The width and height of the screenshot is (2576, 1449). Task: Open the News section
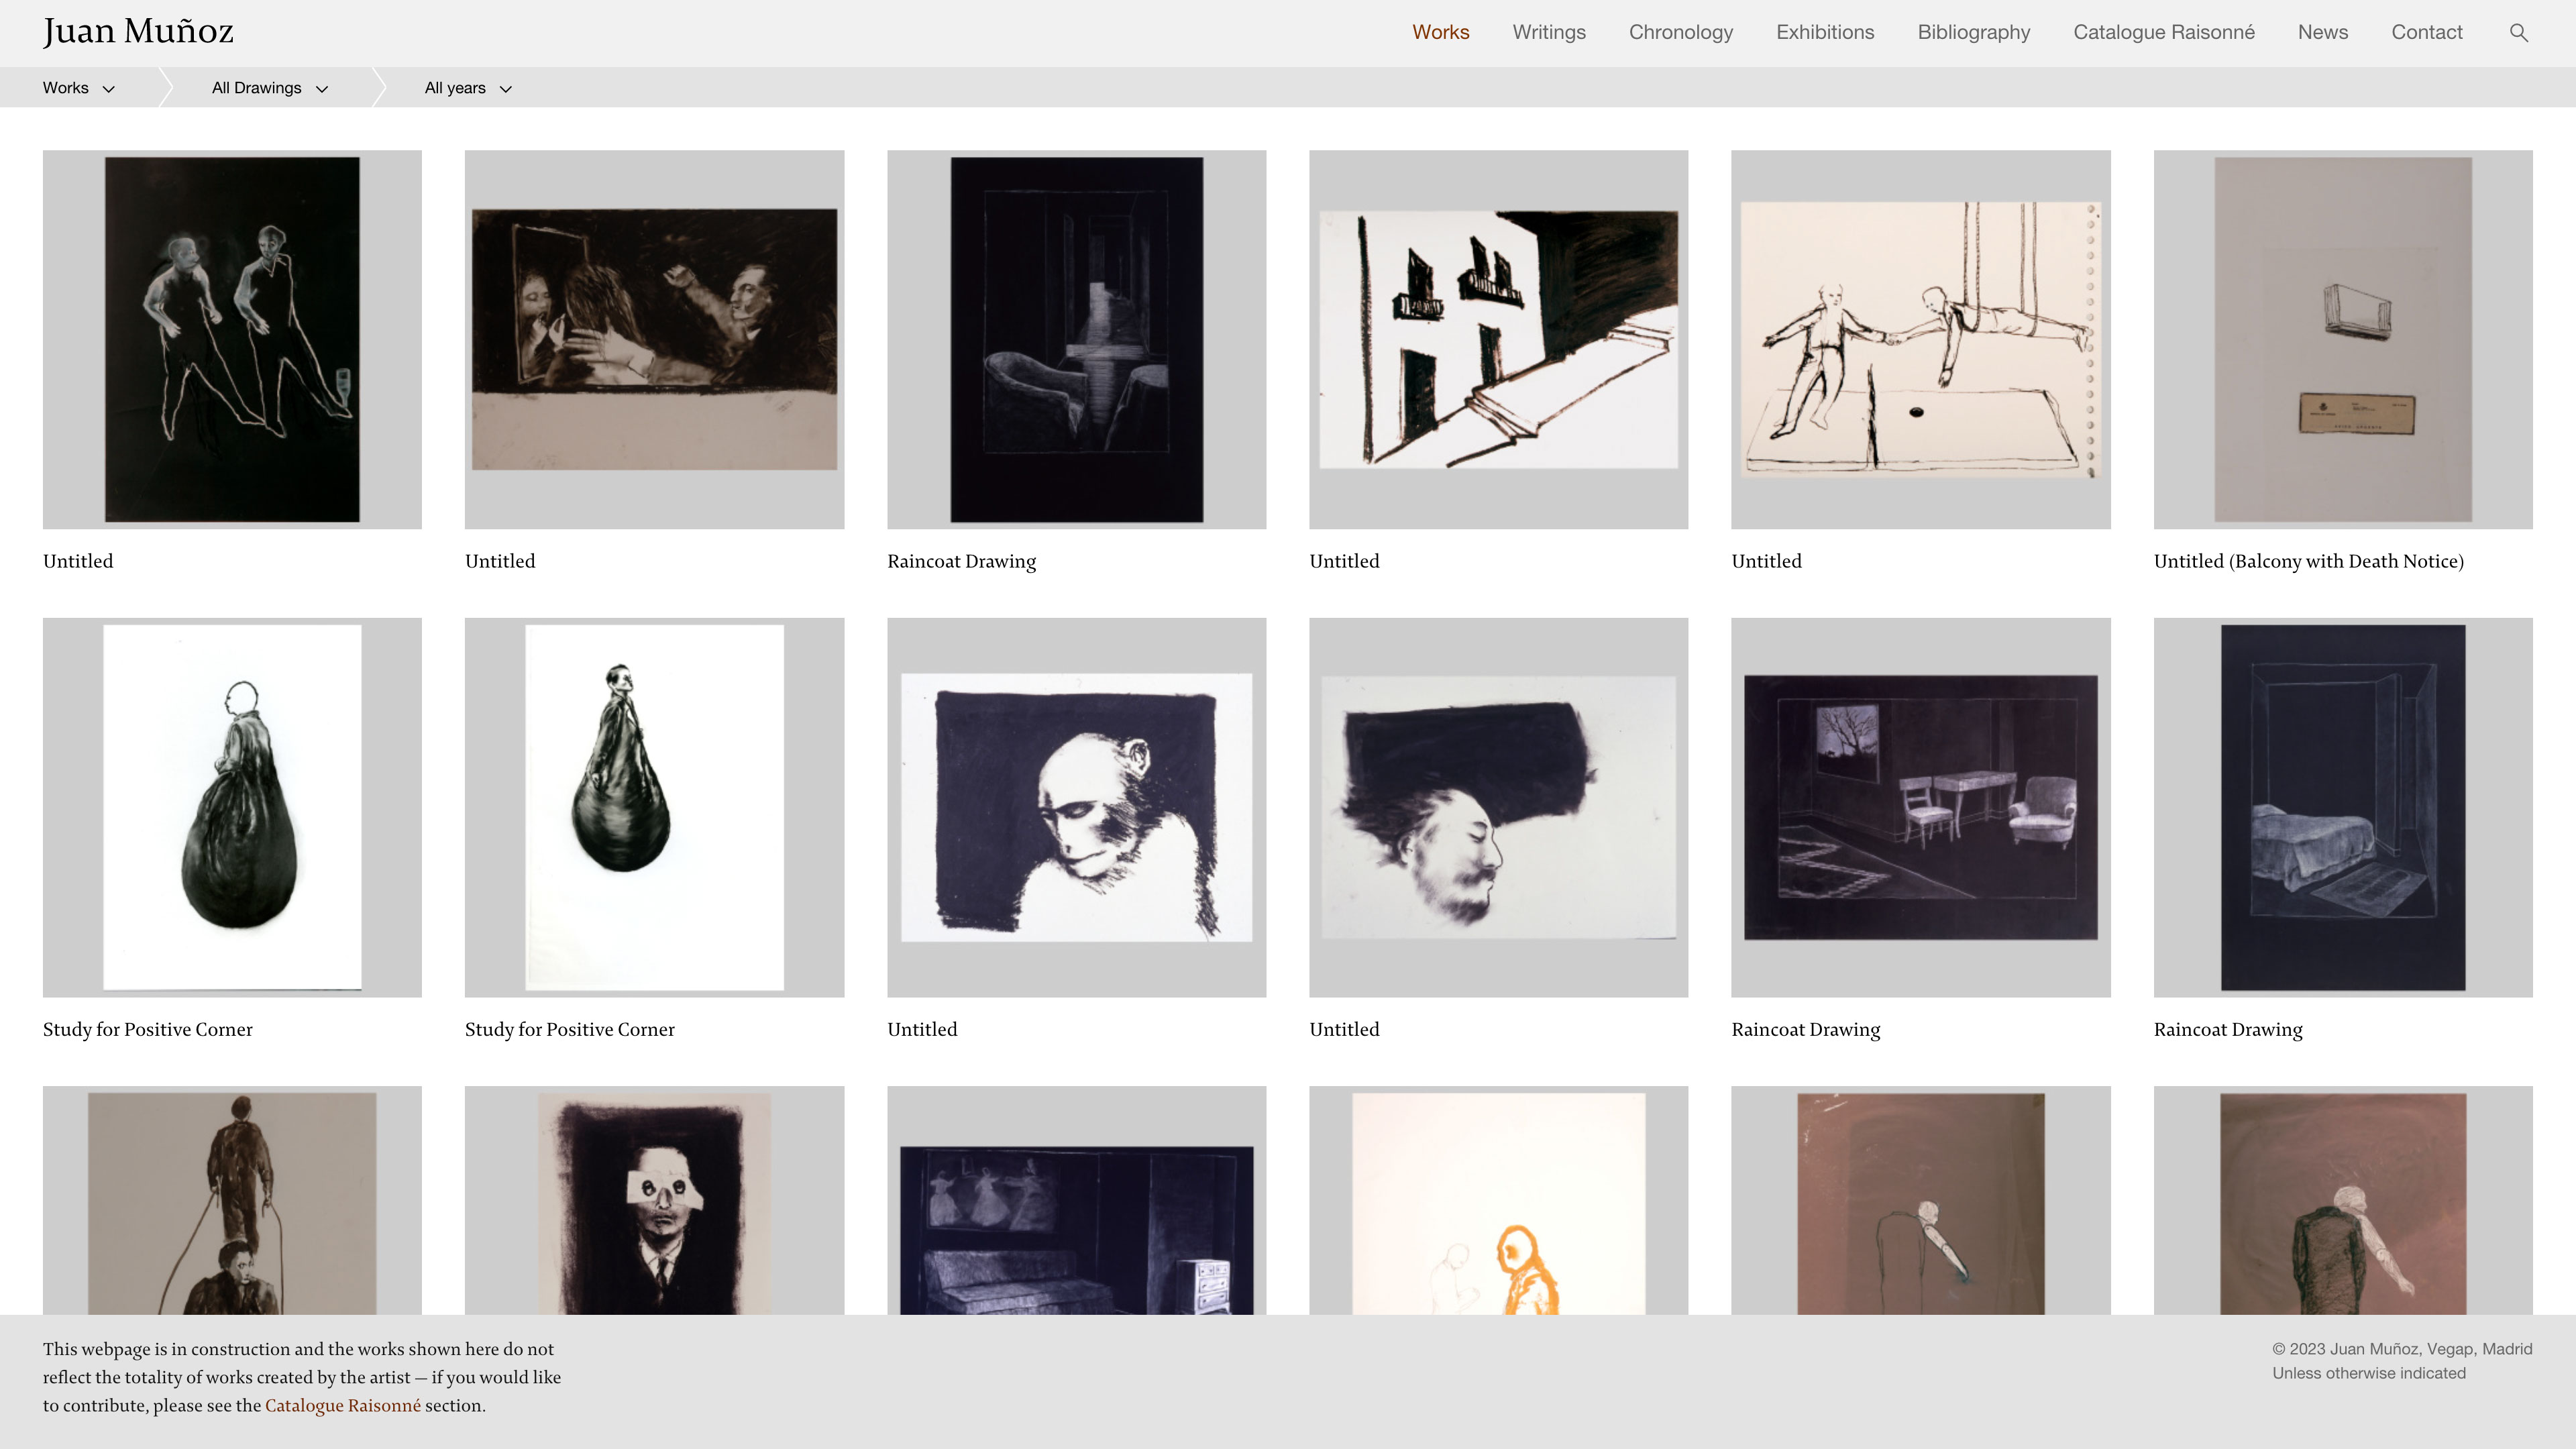tap(2322, 32)
